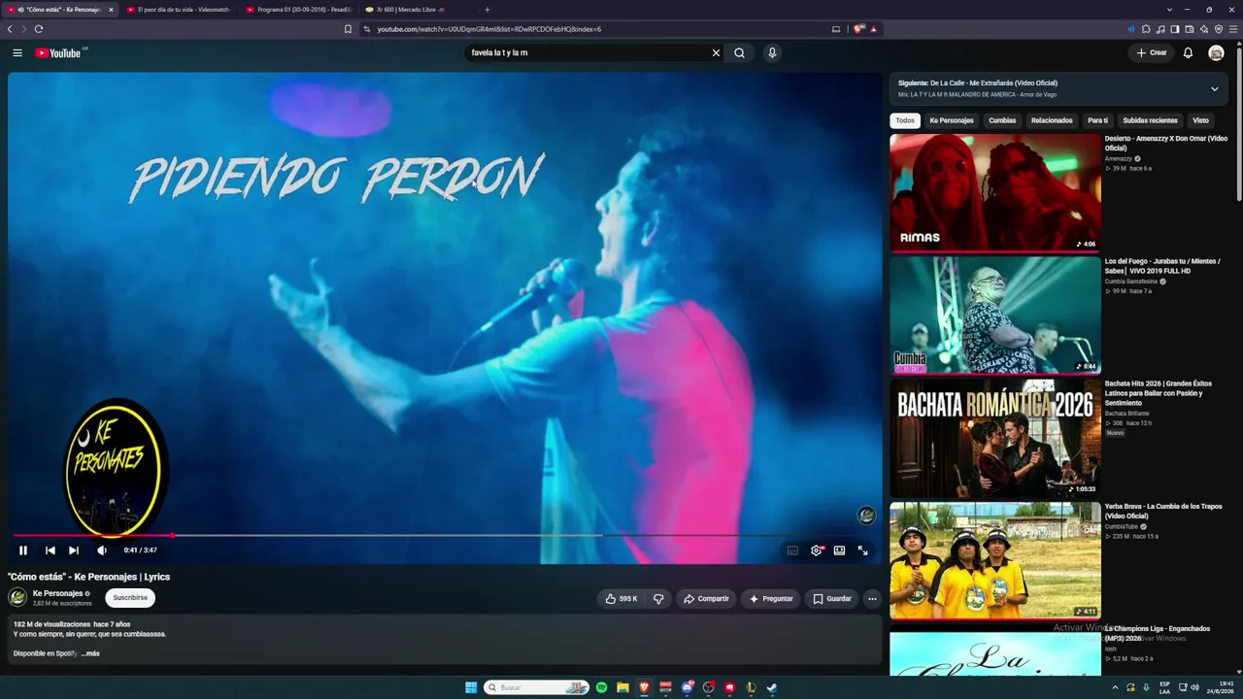Open the Crear menu
Screen dimensions: 1243x699
click(1152, 52)
